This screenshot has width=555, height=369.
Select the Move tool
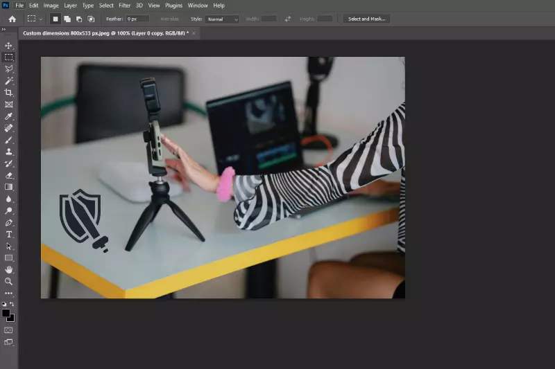(8, 46)
